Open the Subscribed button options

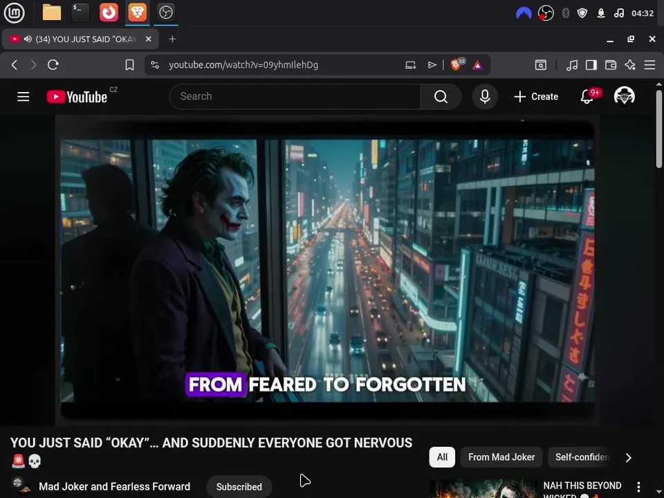click(x=239, y=487)
